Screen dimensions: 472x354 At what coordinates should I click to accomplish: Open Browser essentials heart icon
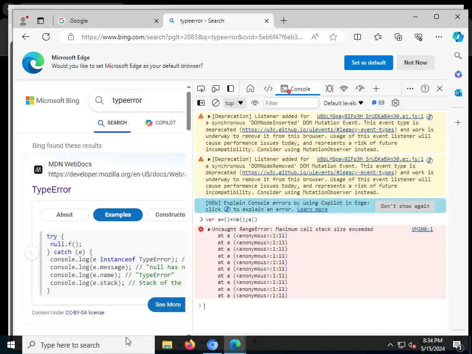[419, 37]
